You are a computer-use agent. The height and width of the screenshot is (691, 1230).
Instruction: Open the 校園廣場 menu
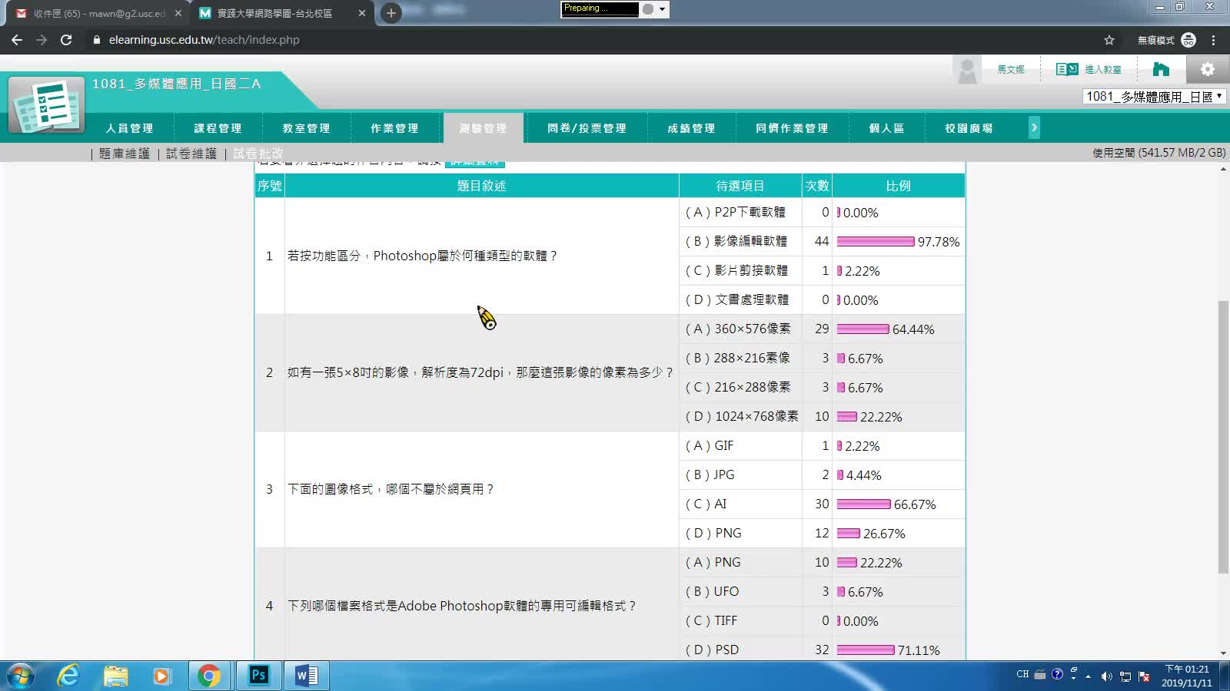[969, 128]
